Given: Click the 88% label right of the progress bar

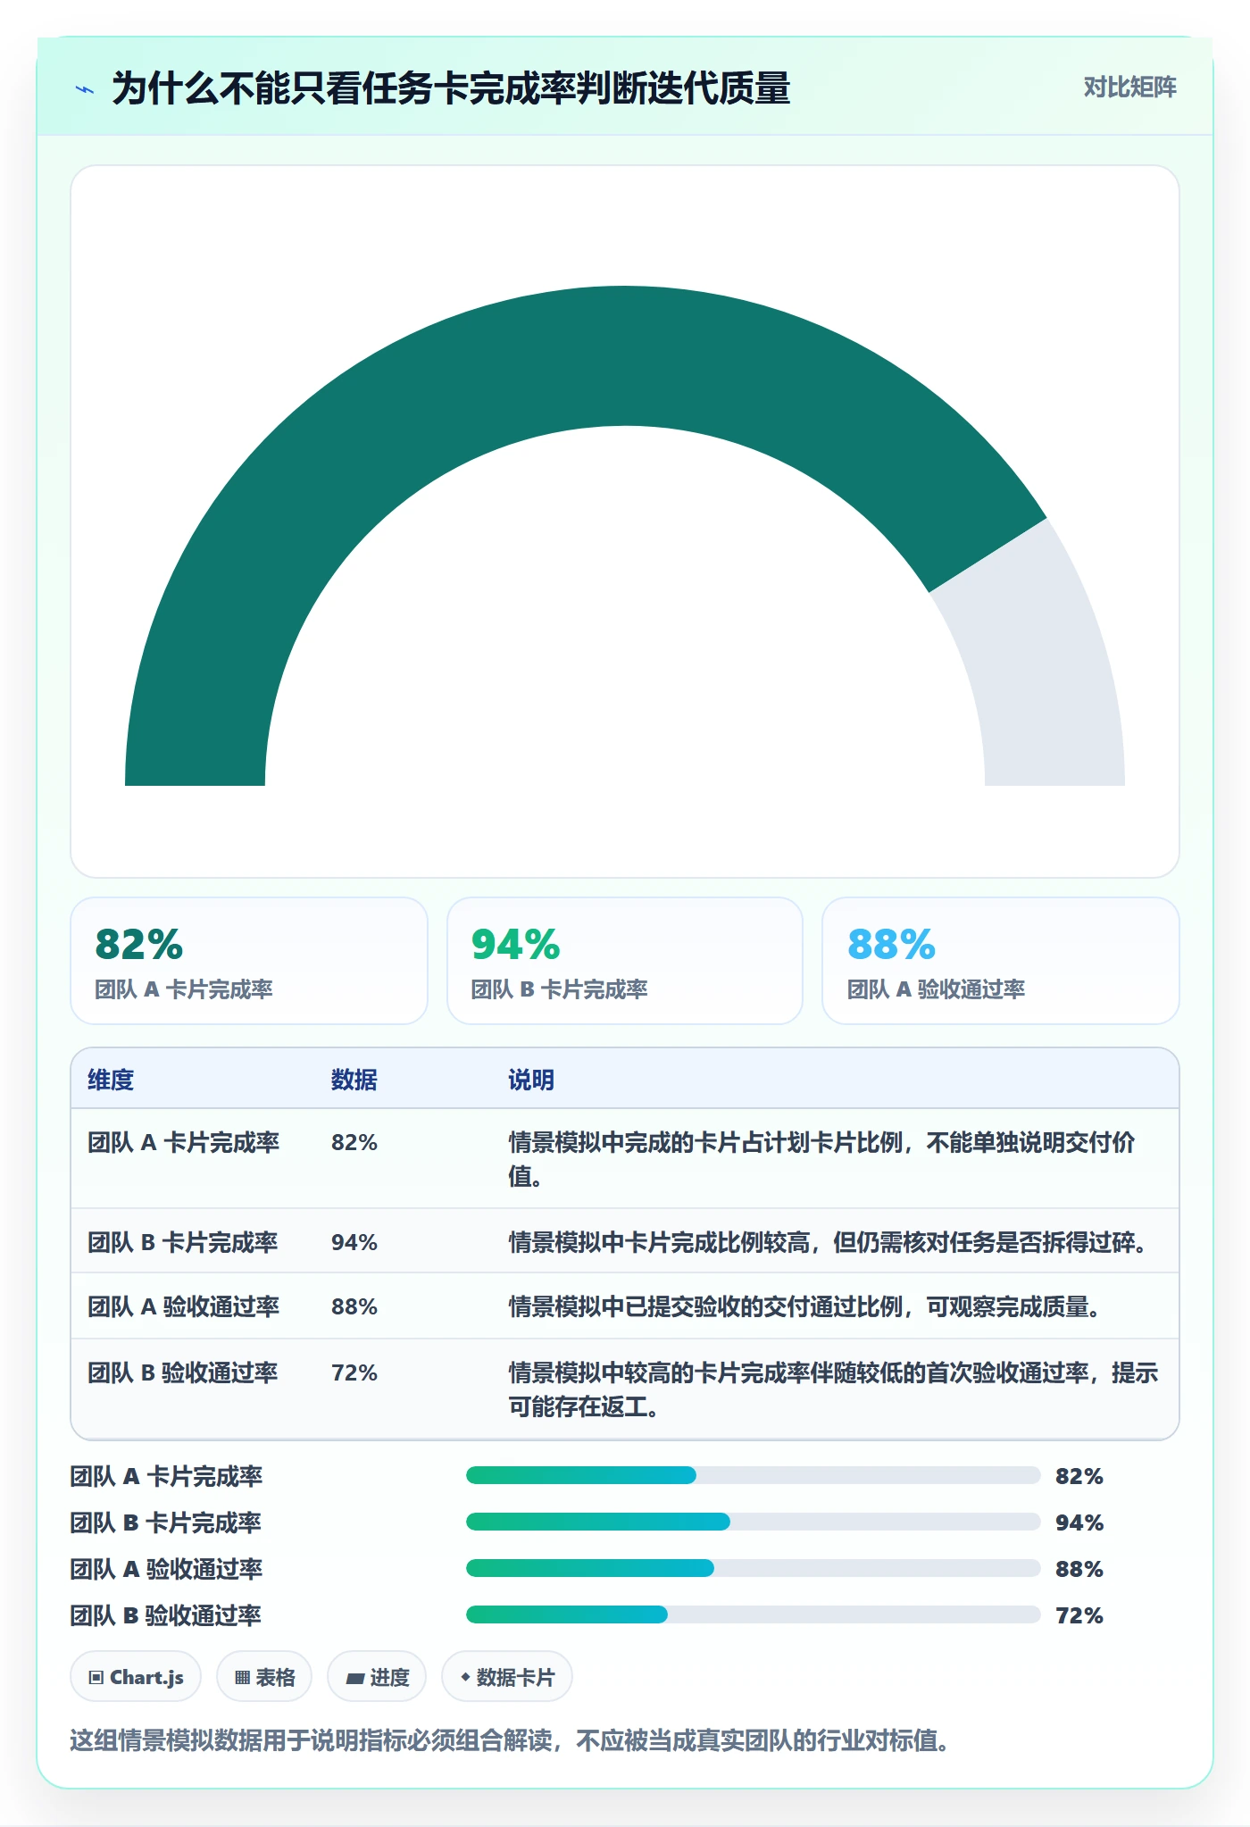Looking at the screenshot, I should [x=1079, y=1569].
